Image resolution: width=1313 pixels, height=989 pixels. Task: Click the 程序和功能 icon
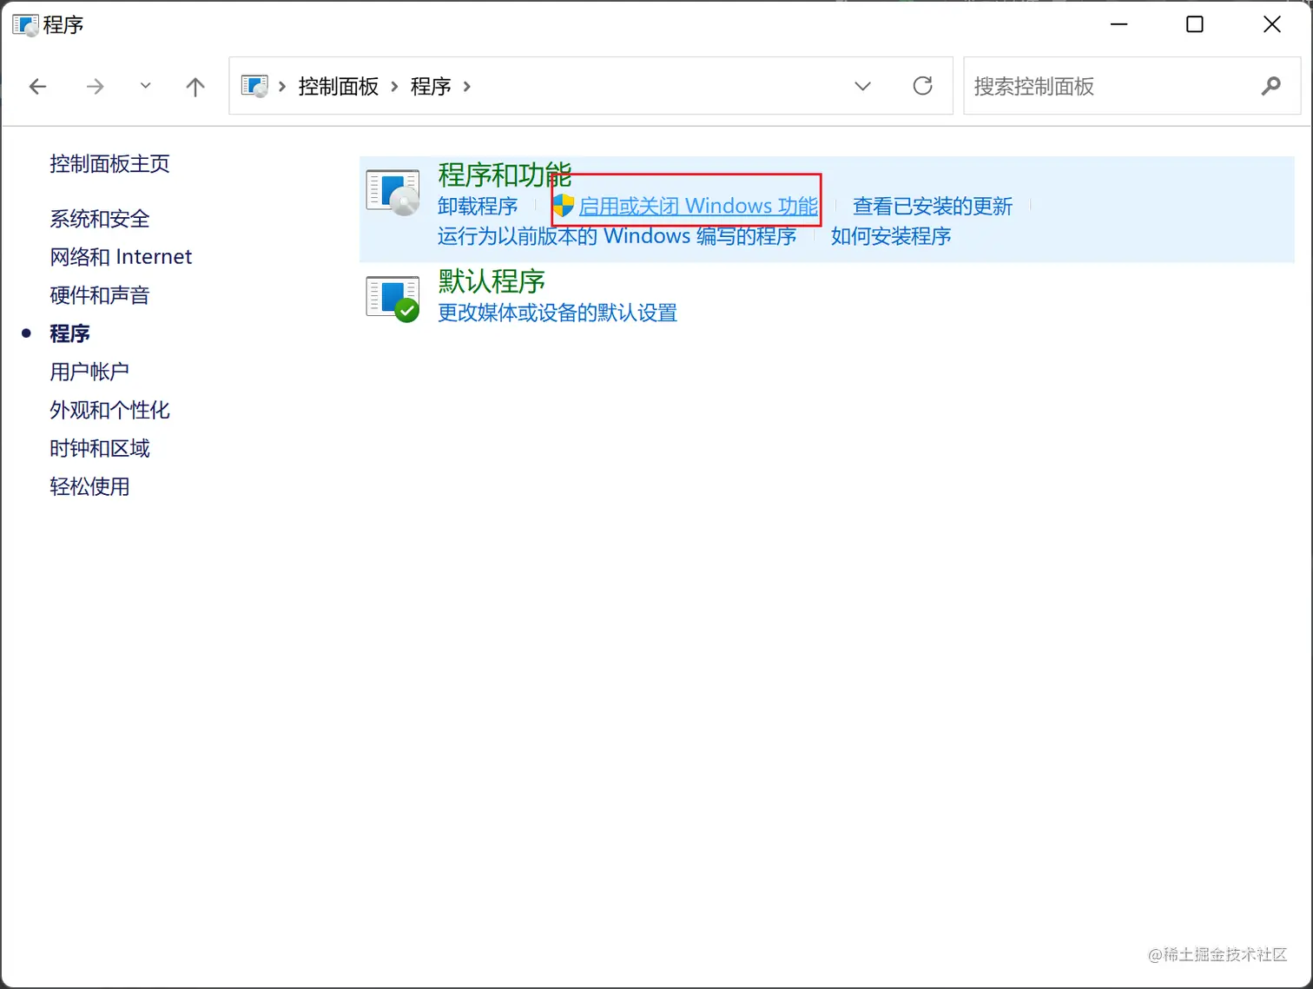pyautogui.click(x=393, y=192)
